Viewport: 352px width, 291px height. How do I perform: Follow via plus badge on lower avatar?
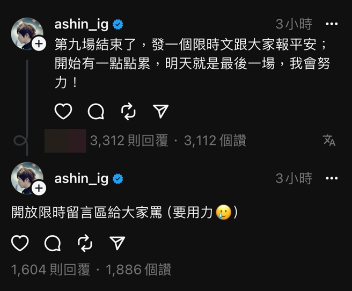(x=39, y=188)
